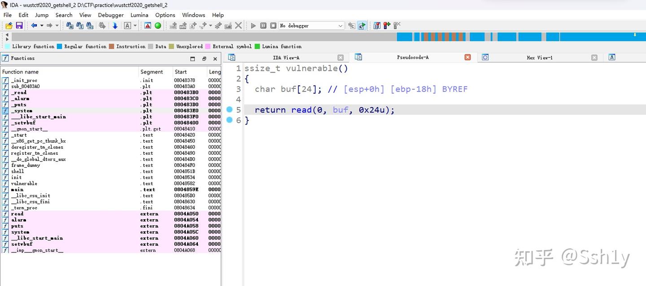Click the gray search-next binoculars icon

(x=102, y=26)
